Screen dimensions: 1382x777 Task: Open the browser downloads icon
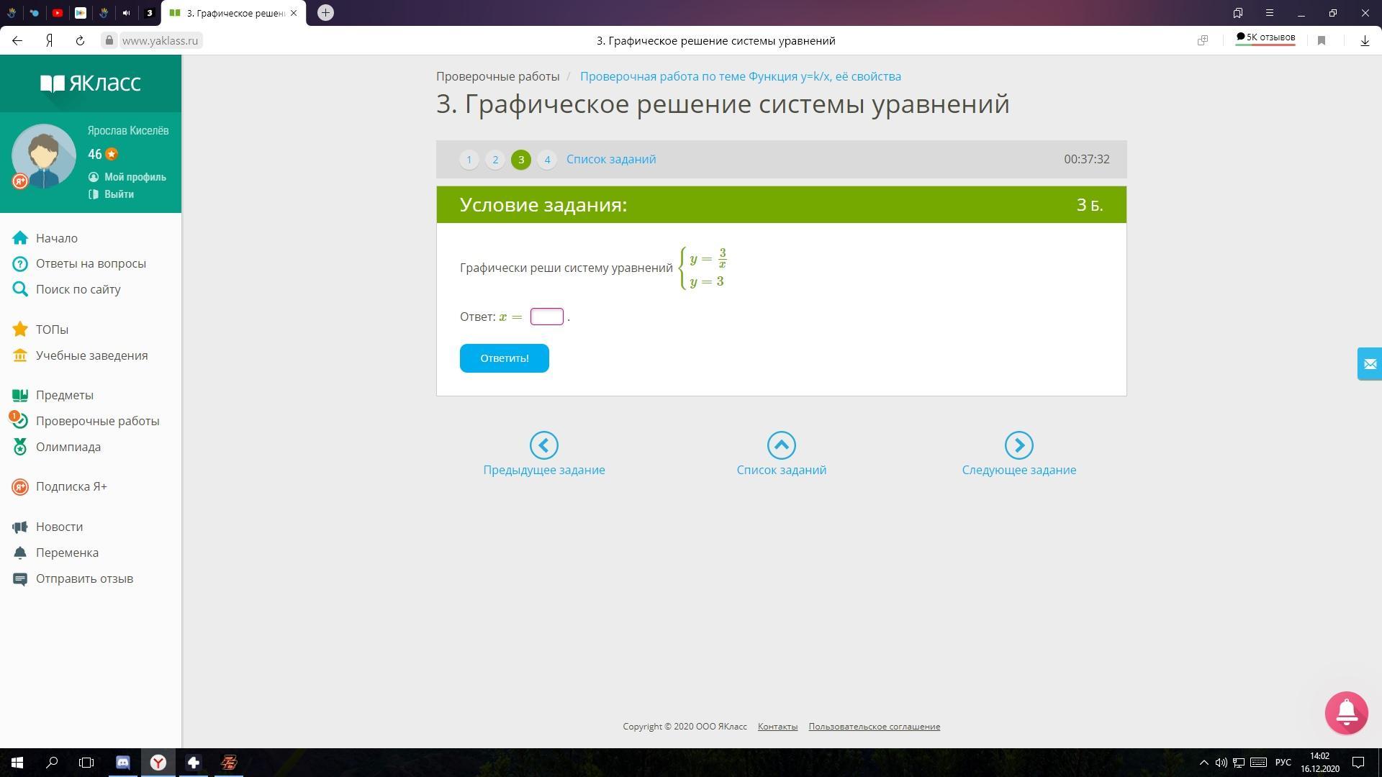pos(1365,41)
